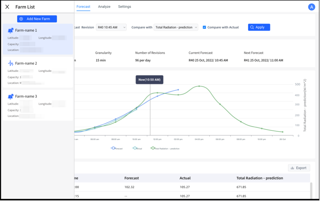This screenshot has width=321, height=201.
Task: Click the Latitude label in Farm-name 1
Action: 13,38
